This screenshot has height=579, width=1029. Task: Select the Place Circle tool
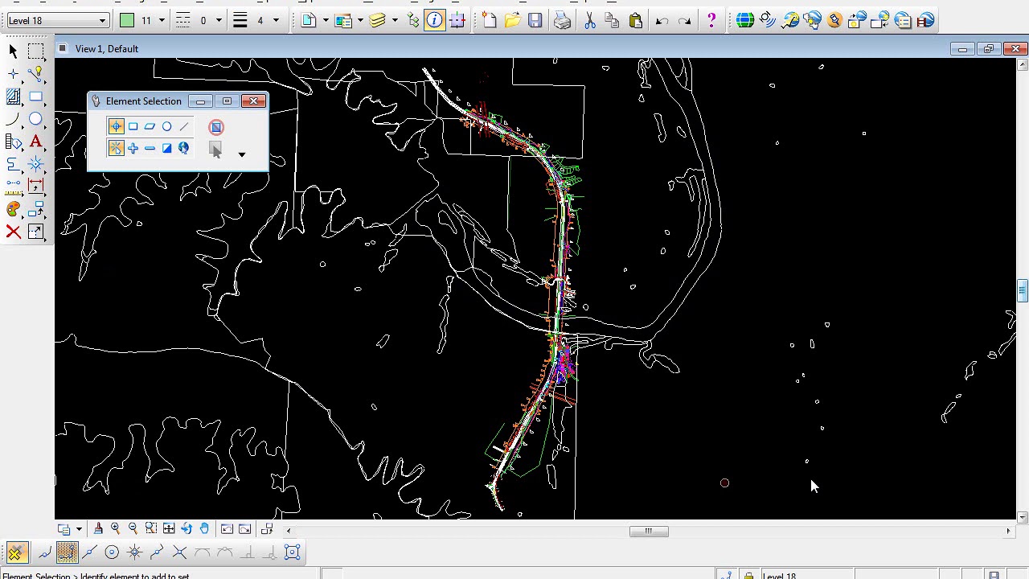35,119
